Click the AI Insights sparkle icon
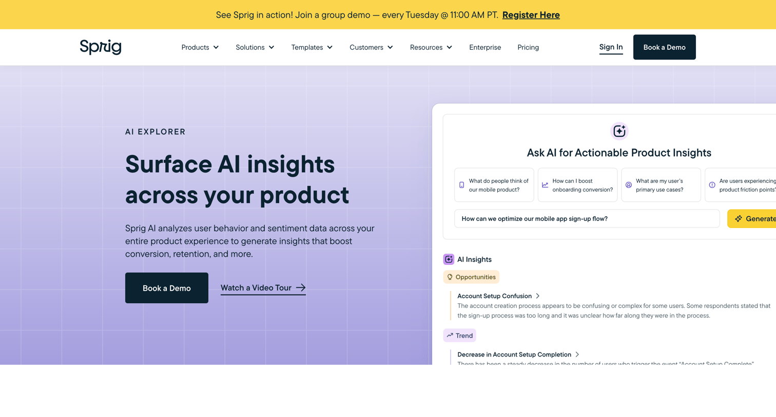 tap(449, 259)
